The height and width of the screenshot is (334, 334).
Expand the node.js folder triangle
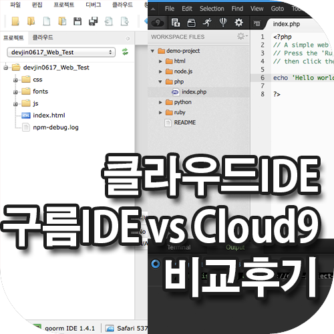pos(160,71)
